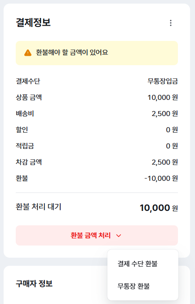Click the 적립금 row label

click(x=25, y=146)
